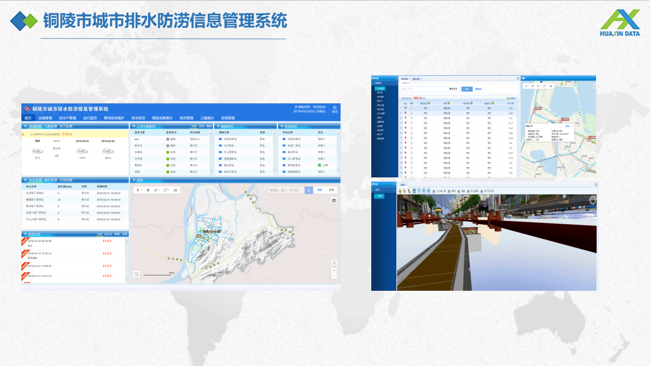Click the play button in 3D viewer toolbar
Image resolution: width=651 pixels, height=366 pixels.
pyautogui.click(x=419, y=191)
